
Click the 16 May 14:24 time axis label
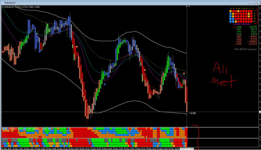pyautogui.click(x=73, y=149)
